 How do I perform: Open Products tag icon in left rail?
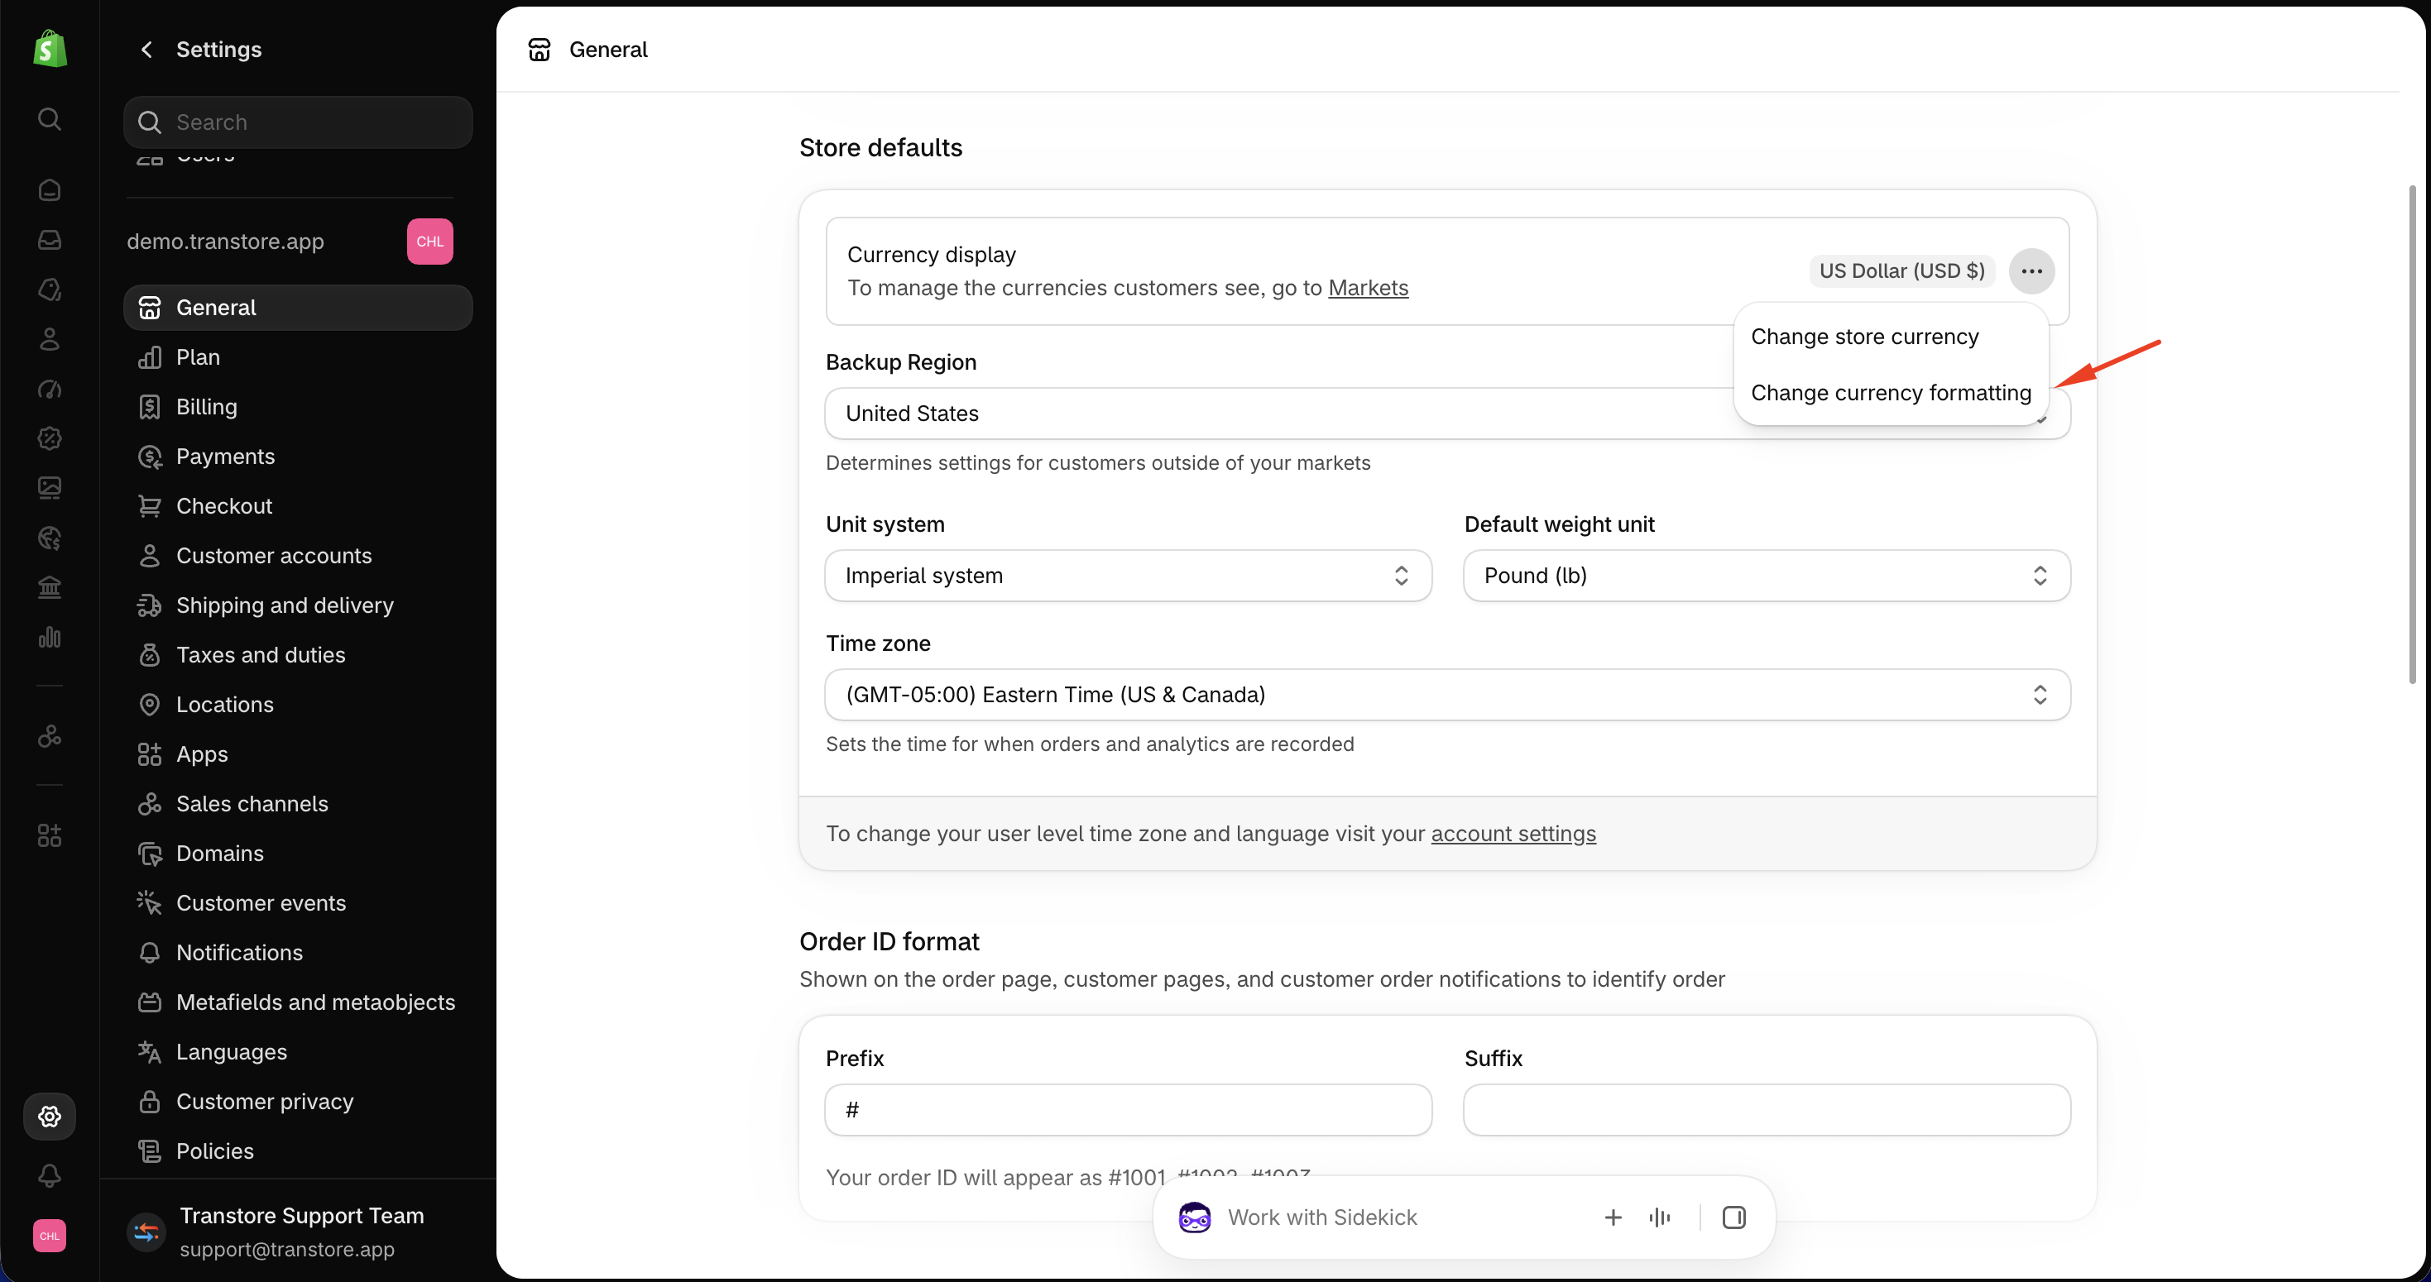[49, 289]
